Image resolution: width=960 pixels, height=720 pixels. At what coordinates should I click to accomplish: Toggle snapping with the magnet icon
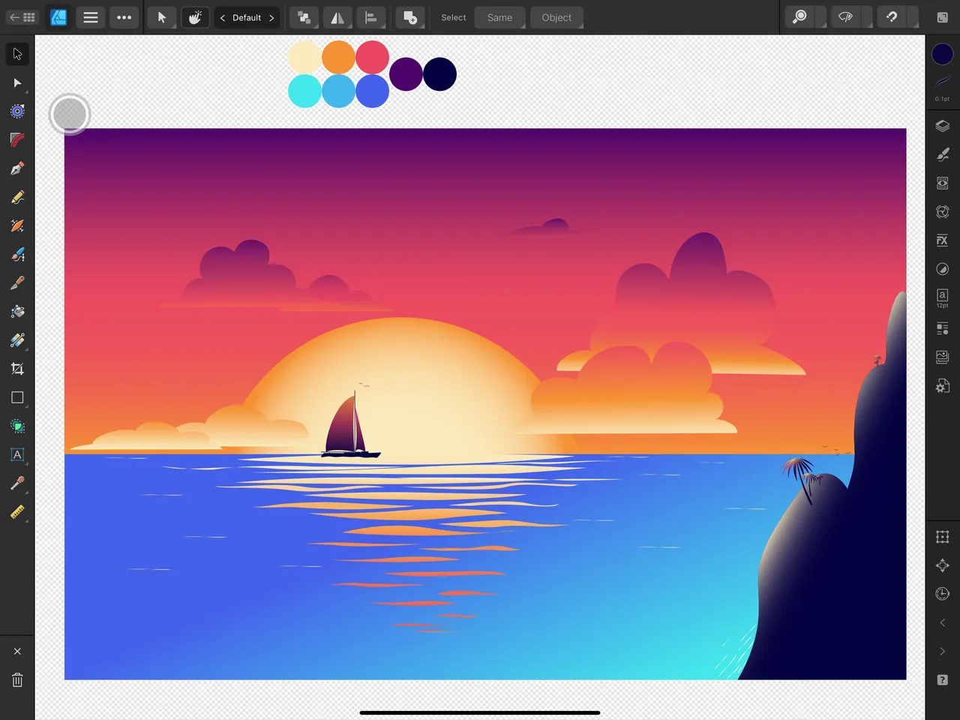892,17
